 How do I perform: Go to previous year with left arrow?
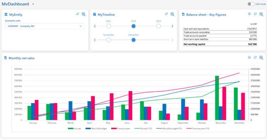[x=95, y=26]
